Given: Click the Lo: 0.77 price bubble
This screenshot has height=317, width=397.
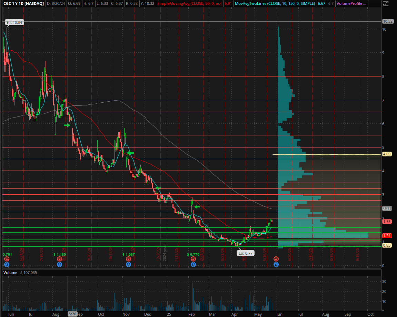Looking at the screenshot, I should click(x=245, y=253).
